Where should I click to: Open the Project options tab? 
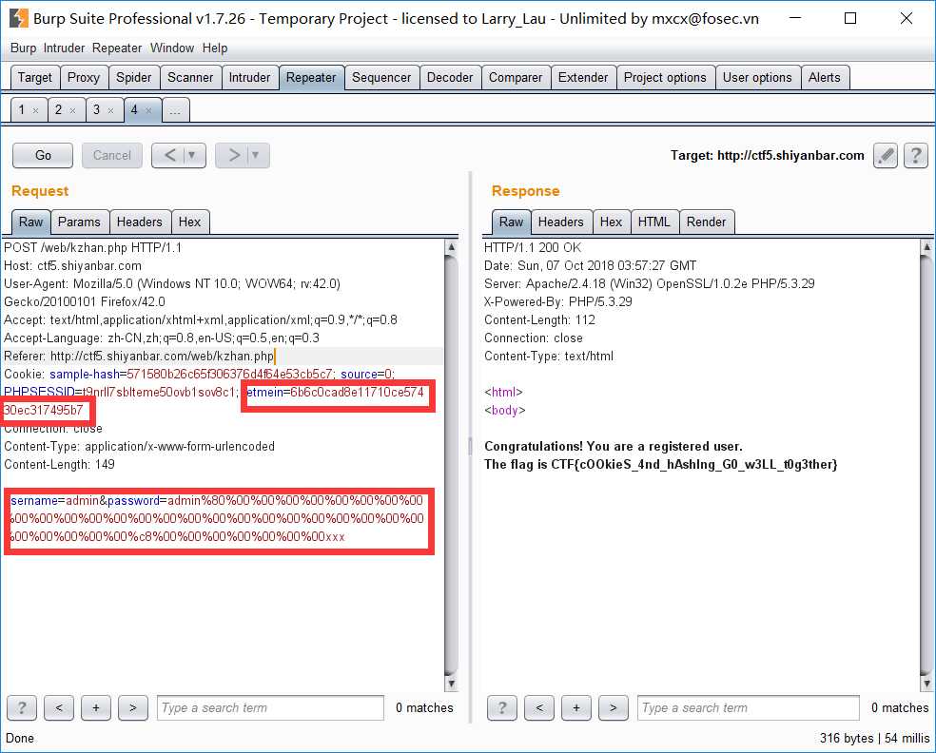click(x=665, y=78)
